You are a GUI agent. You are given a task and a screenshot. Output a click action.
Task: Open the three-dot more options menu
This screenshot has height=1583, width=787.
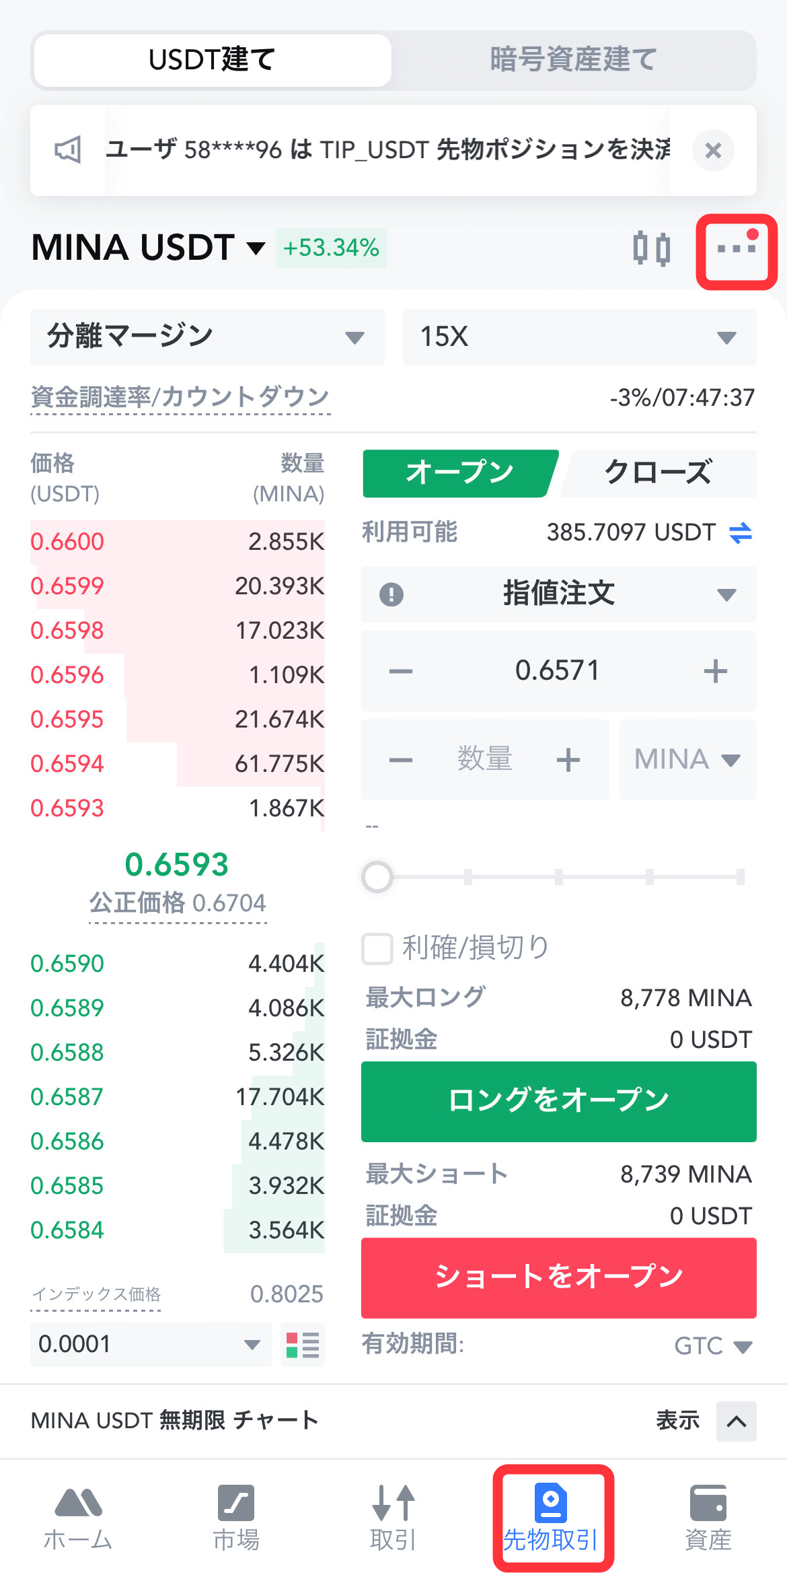737,250
